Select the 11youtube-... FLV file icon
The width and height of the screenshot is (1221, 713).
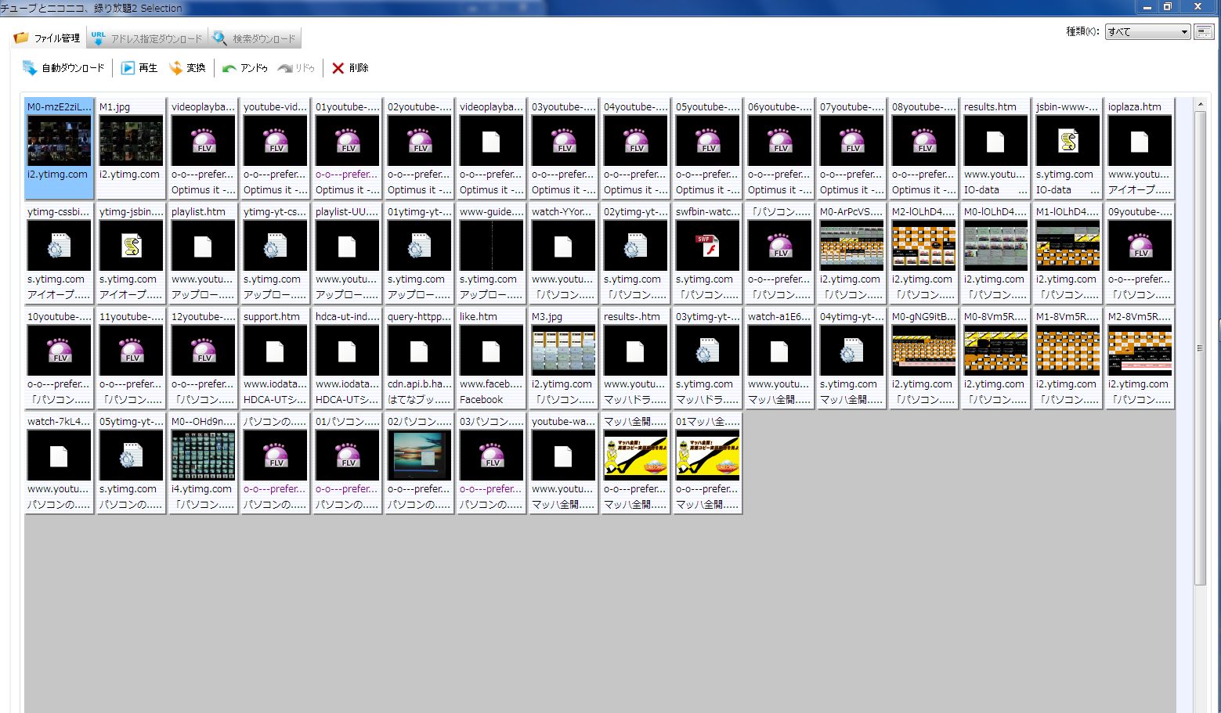coord(132,351)
